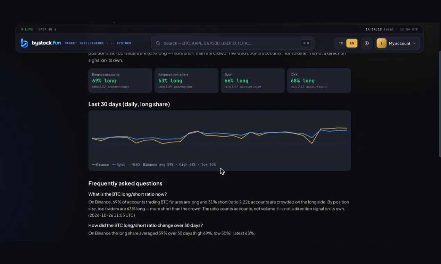
Task: Select the EN language option
Action: pos(352,43)
